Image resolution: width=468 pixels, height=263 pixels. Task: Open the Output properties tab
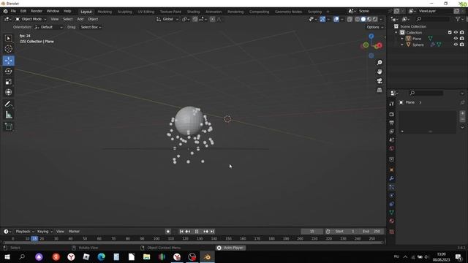coord(392,123)
